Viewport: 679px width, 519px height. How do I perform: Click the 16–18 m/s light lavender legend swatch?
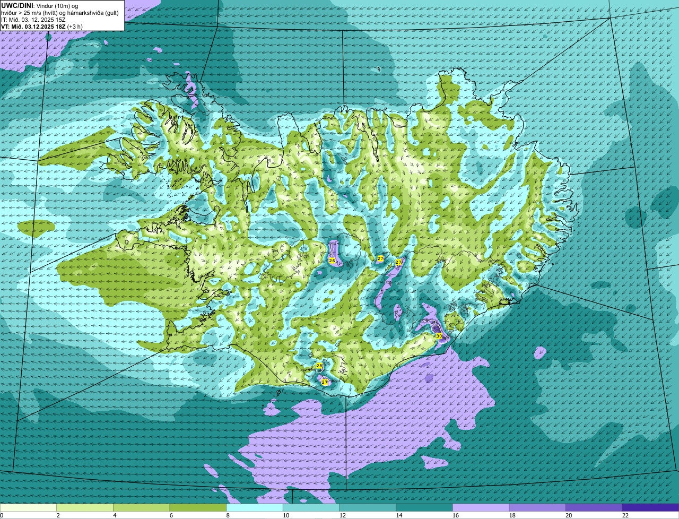481,508
